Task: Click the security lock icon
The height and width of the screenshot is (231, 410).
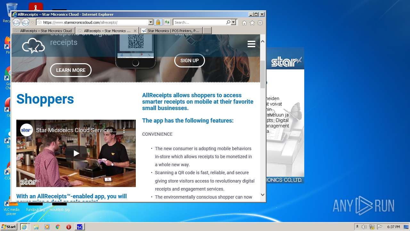Action: 158,22
